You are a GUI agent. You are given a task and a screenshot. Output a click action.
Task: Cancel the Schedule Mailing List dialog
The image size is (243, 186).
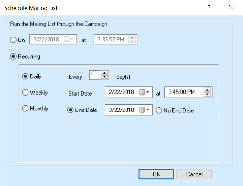pyautogui.click(x=194, y=174)
